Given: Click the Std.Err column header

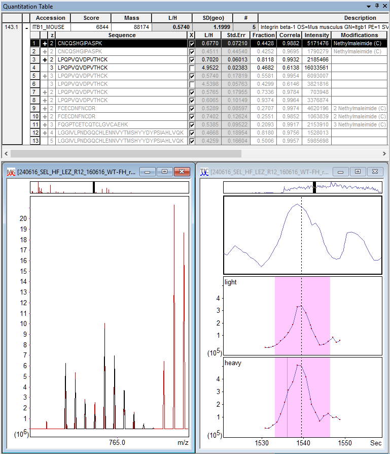Looking at the screenshot, I should click(236, 35).
